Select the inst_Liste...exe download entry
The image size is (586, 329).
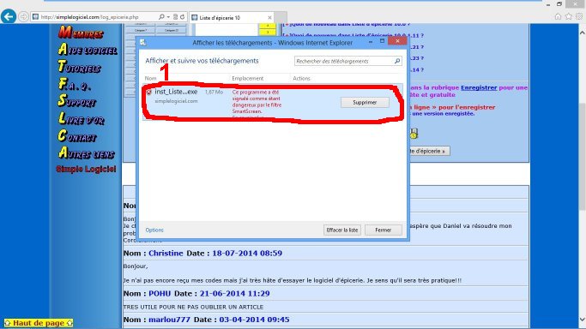(x=273, y=102)
